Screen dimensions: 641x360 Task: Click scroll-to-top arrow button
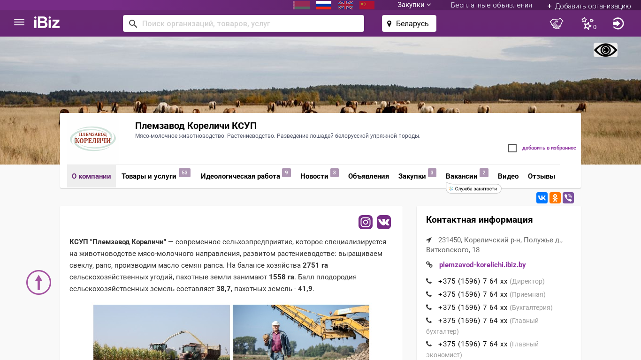pyautogui.click(x=38, y=283)
